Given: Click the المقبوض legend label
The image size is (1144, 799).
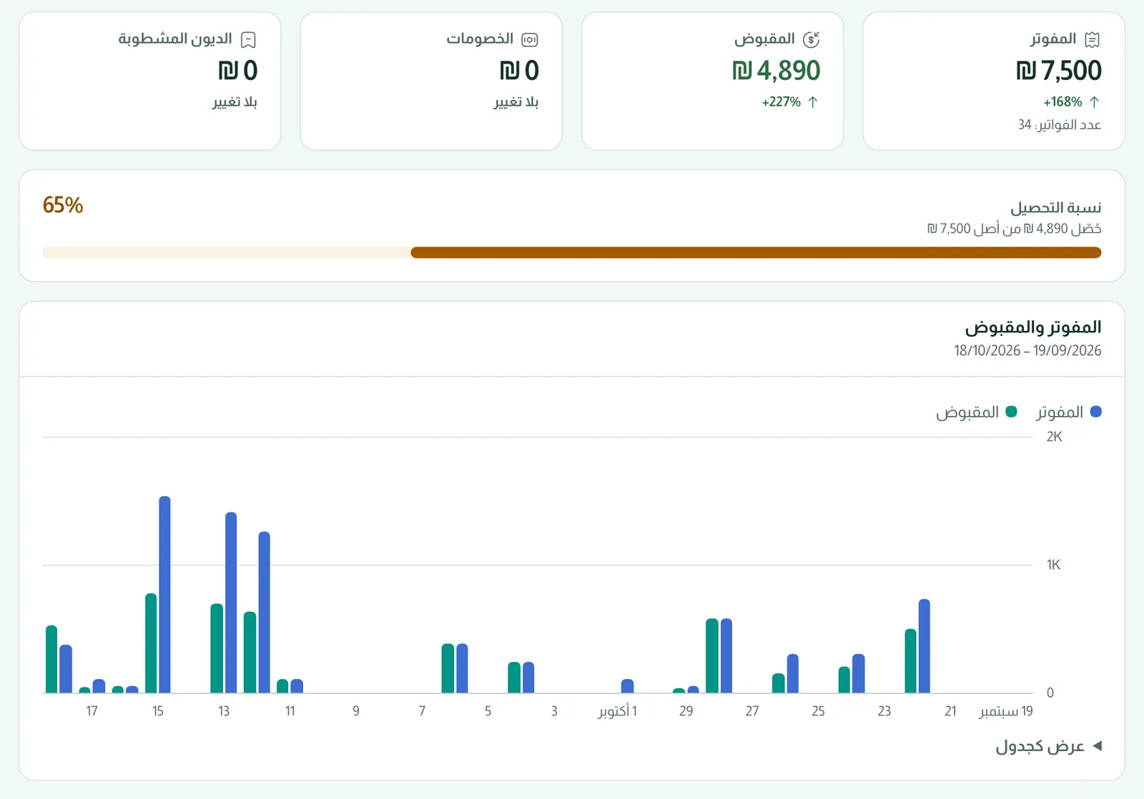Looking at the screenshot, I should (967, 412).
